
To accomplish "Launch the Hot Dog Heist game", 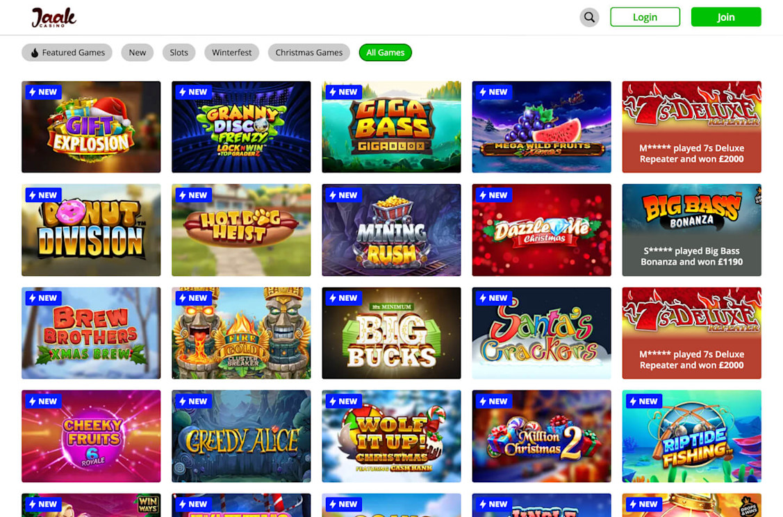I will (x=241, y=230).
